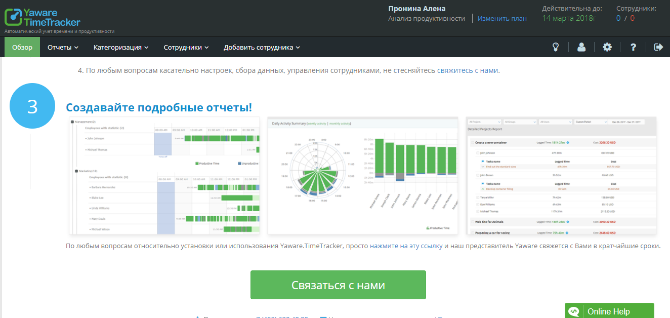Log out using the exit icon
Viewport: 670px width, 318px height.
[x=658, y=47]
